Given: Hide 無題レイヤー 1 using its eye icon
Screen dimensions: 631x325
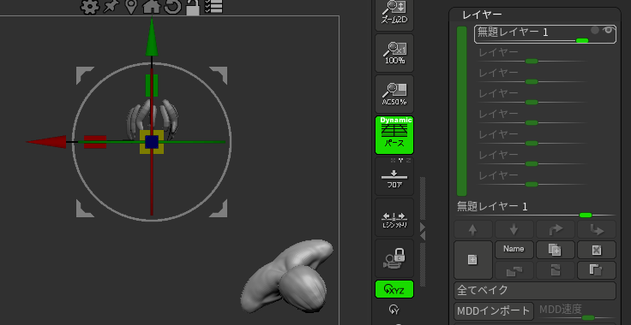Looking at the screenshot, I should pos(608,30).
